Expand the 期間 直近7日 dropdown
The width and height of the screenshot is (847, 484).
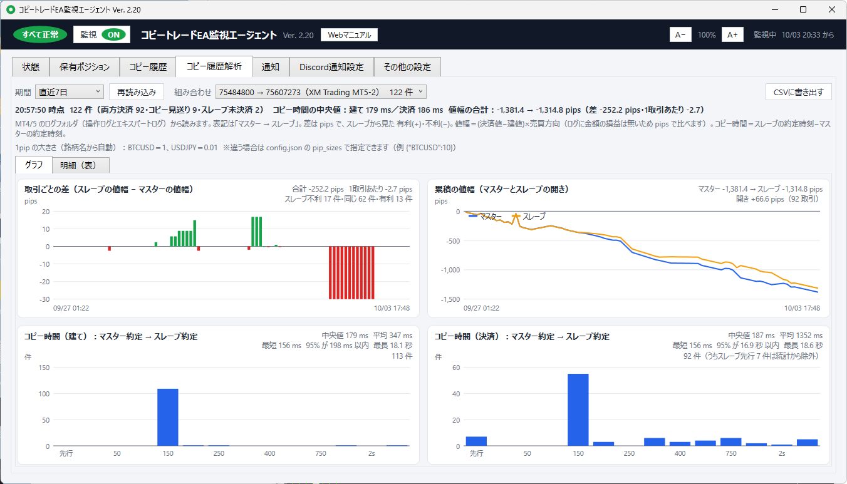pyautogui.click(x=69, y=92)
